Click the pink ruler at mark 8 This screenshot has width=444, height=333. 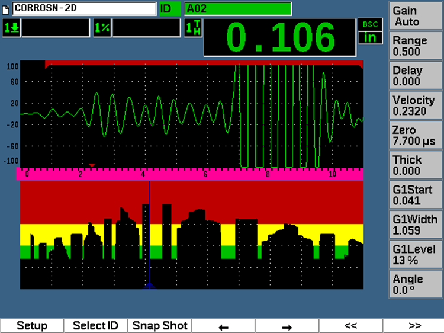[x=268, y=174]
